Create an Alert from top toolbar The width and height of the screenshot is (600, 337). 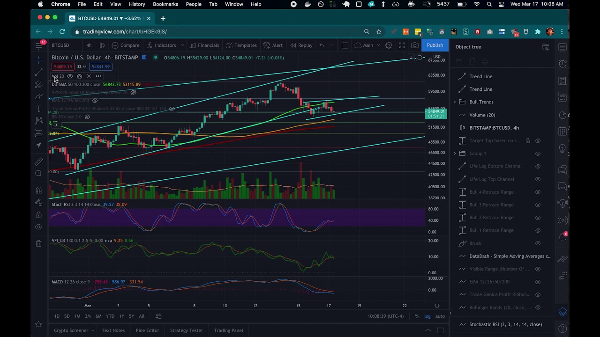tap(273, 45)
